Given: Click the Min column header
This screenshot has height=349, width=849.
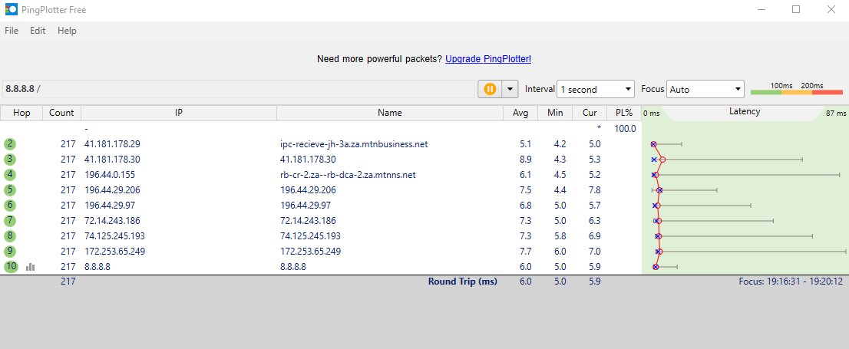Looking at the screenshot, I should tap(555, 113).
